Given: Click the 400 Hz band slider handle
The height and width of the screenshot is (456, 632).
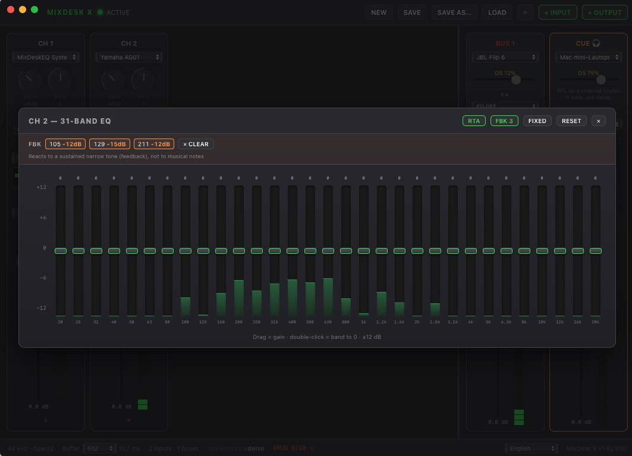Looking at the screenshot, I should coord(293,251).
